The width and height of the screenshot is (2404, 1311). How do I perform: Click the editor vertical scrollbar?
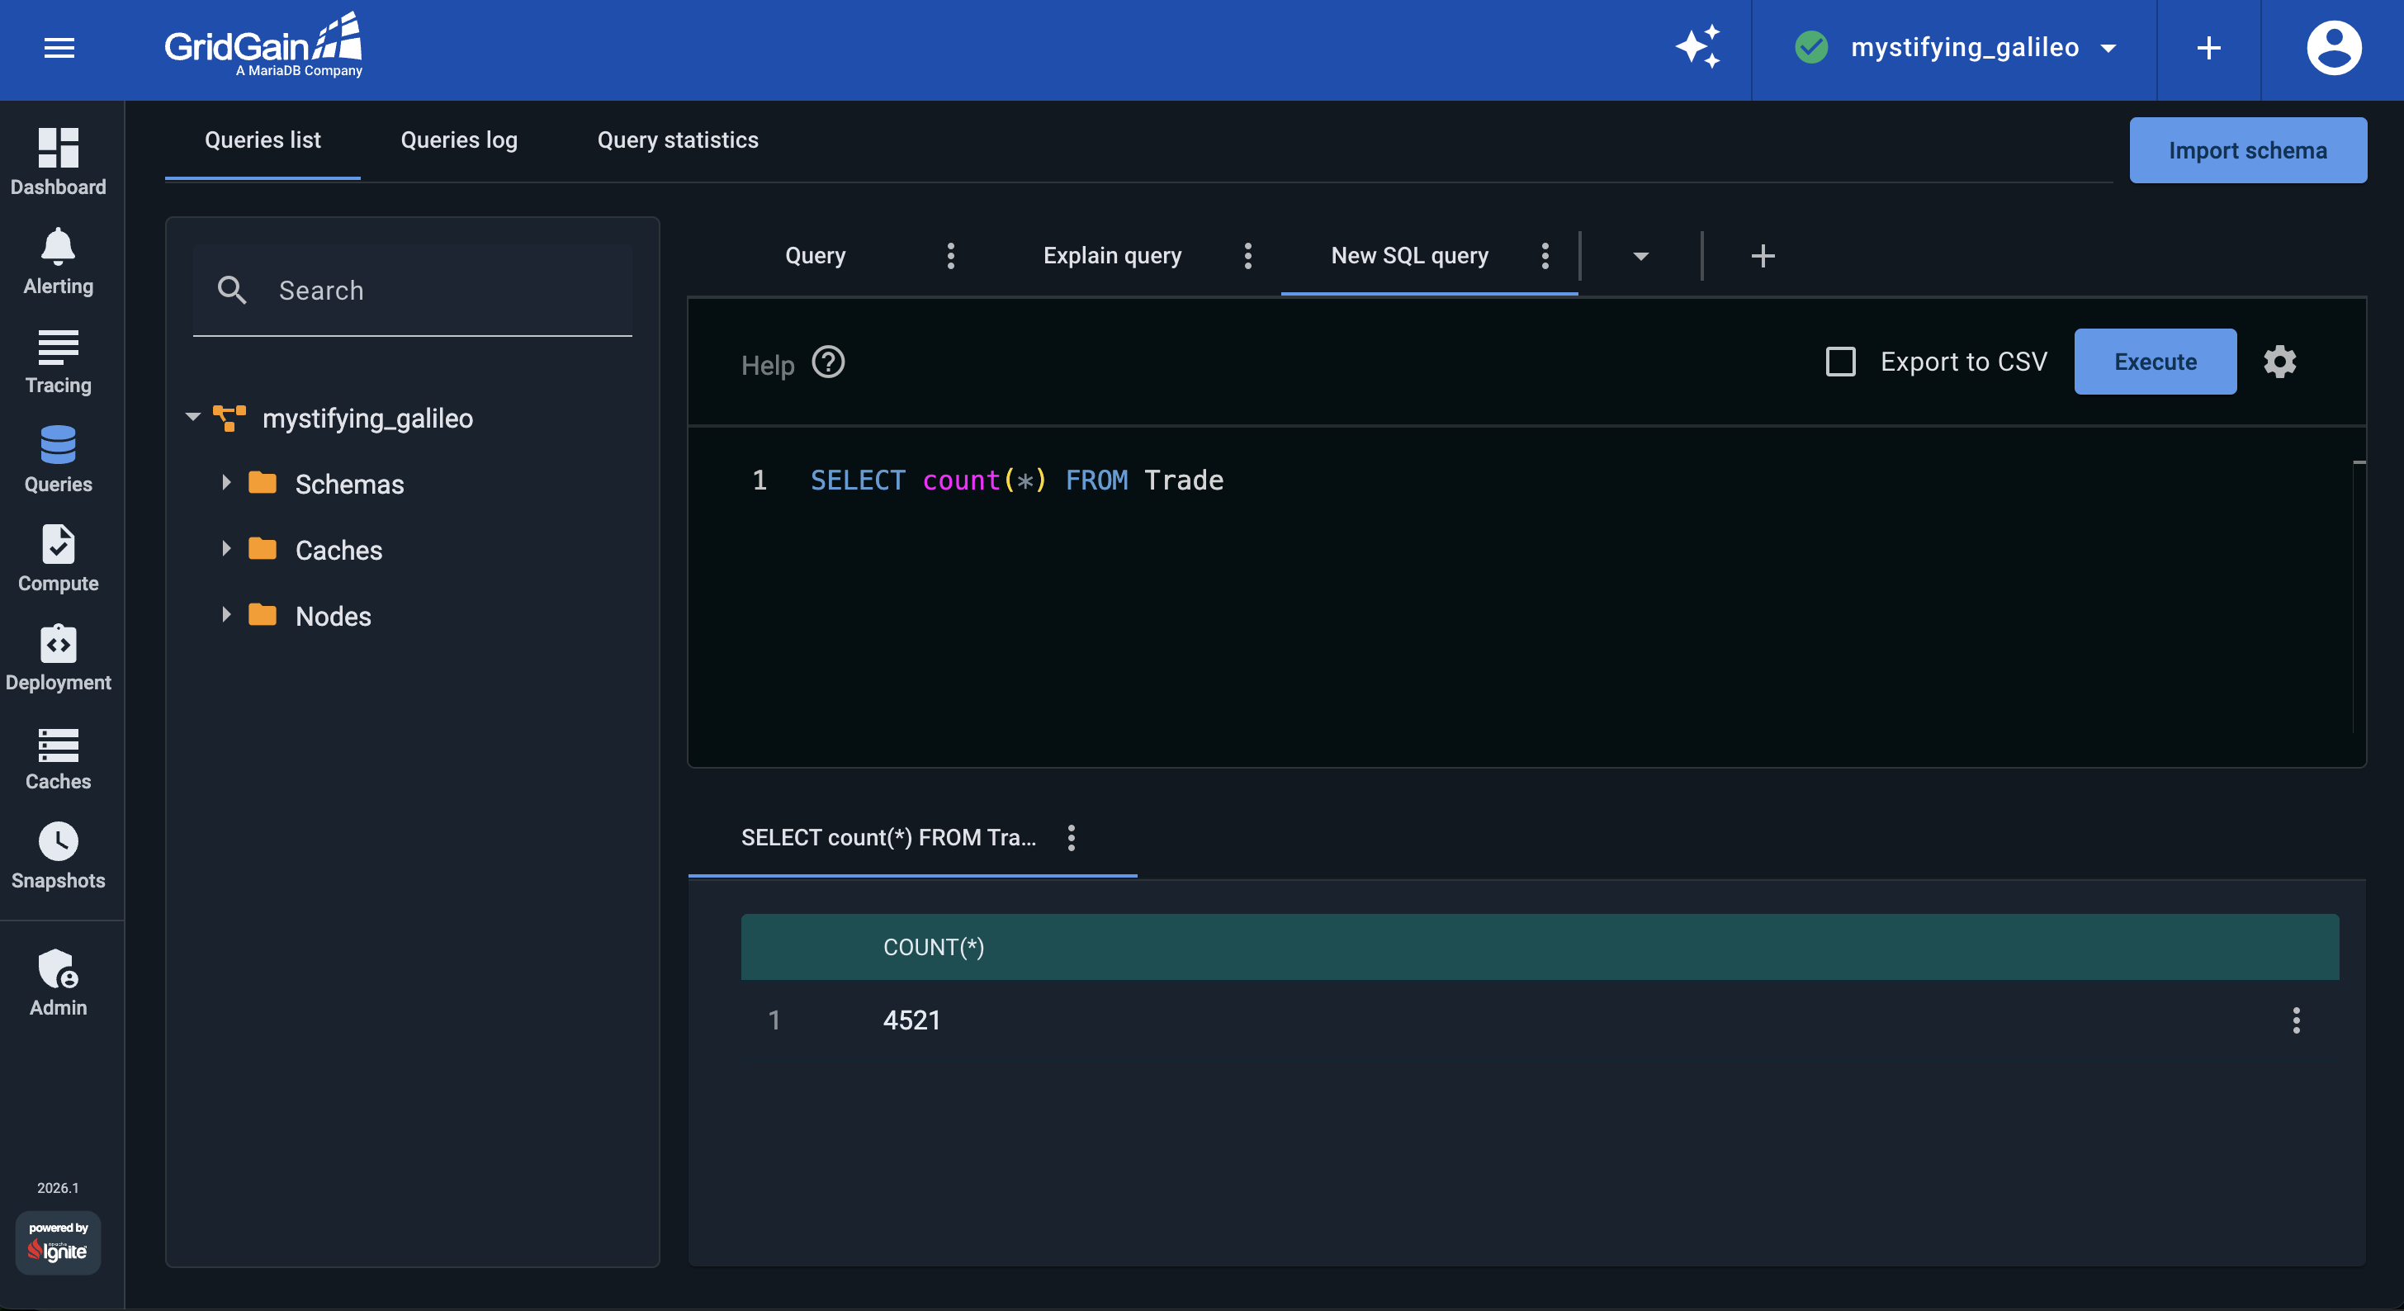pyautogui.click(x=2359, y=597)
